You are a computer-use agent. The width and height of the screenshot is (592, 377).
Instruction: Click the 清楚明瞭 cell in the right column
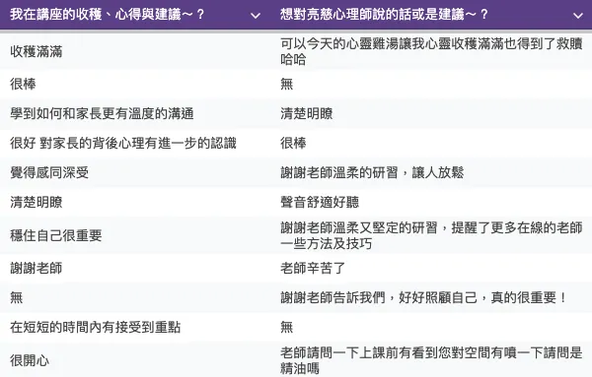pyautogui.click(x=431, y=114)
